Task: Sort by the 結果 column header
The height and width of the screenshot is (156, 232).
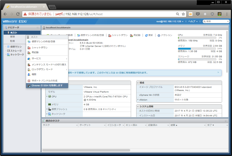Action: (x=187, y=125)
